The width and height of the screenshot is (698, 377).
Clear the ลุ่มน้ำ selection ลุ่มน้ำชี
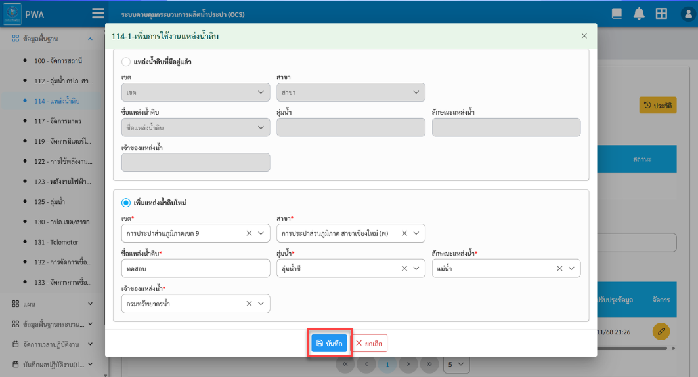404,269
